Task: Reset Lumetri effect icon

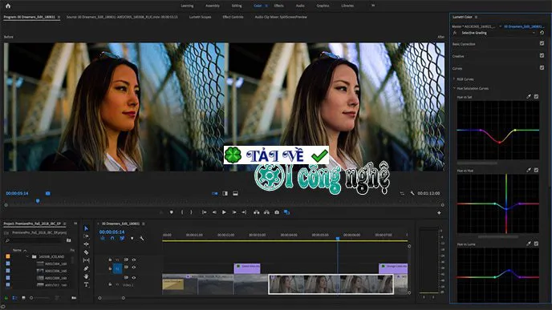Action: (542, 33)
